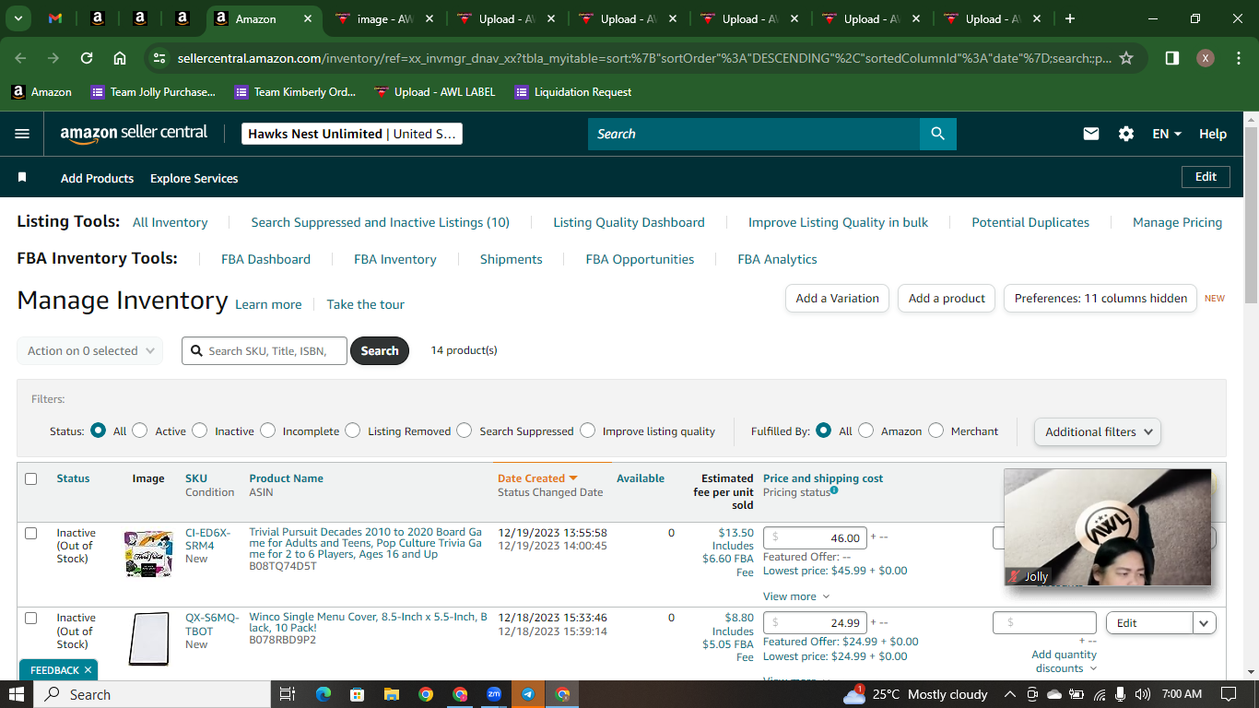Open the Hawks Nest Unlimited account switcher

[352, 134]
